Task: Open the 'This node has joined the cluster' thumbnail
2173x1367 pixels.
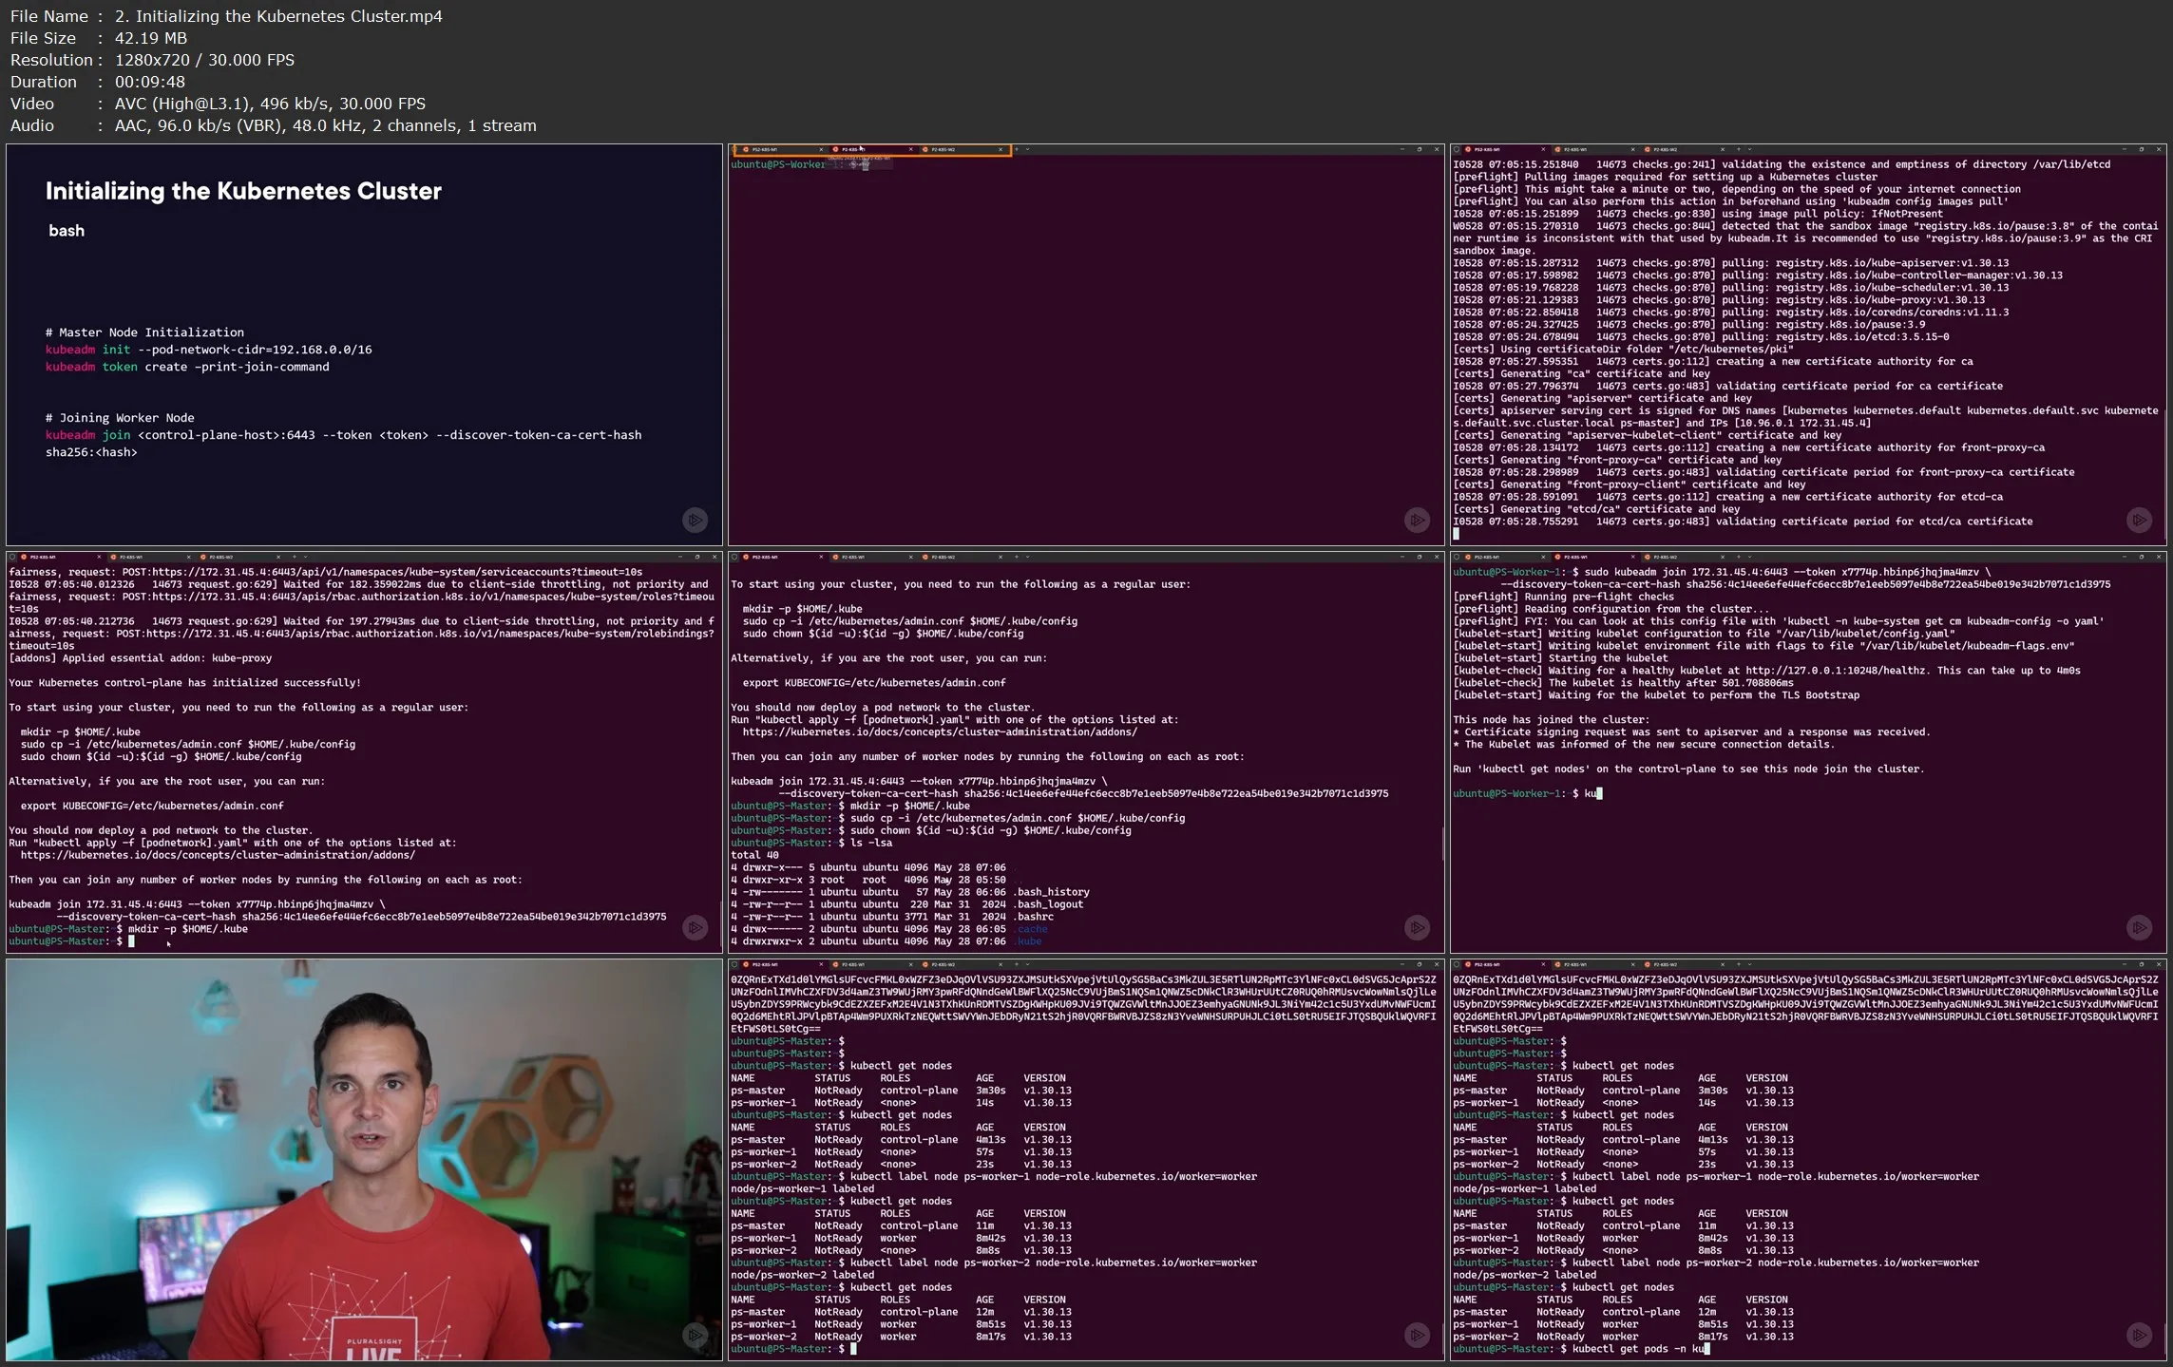Action: pyautogui.click(x=1808, y=752)
